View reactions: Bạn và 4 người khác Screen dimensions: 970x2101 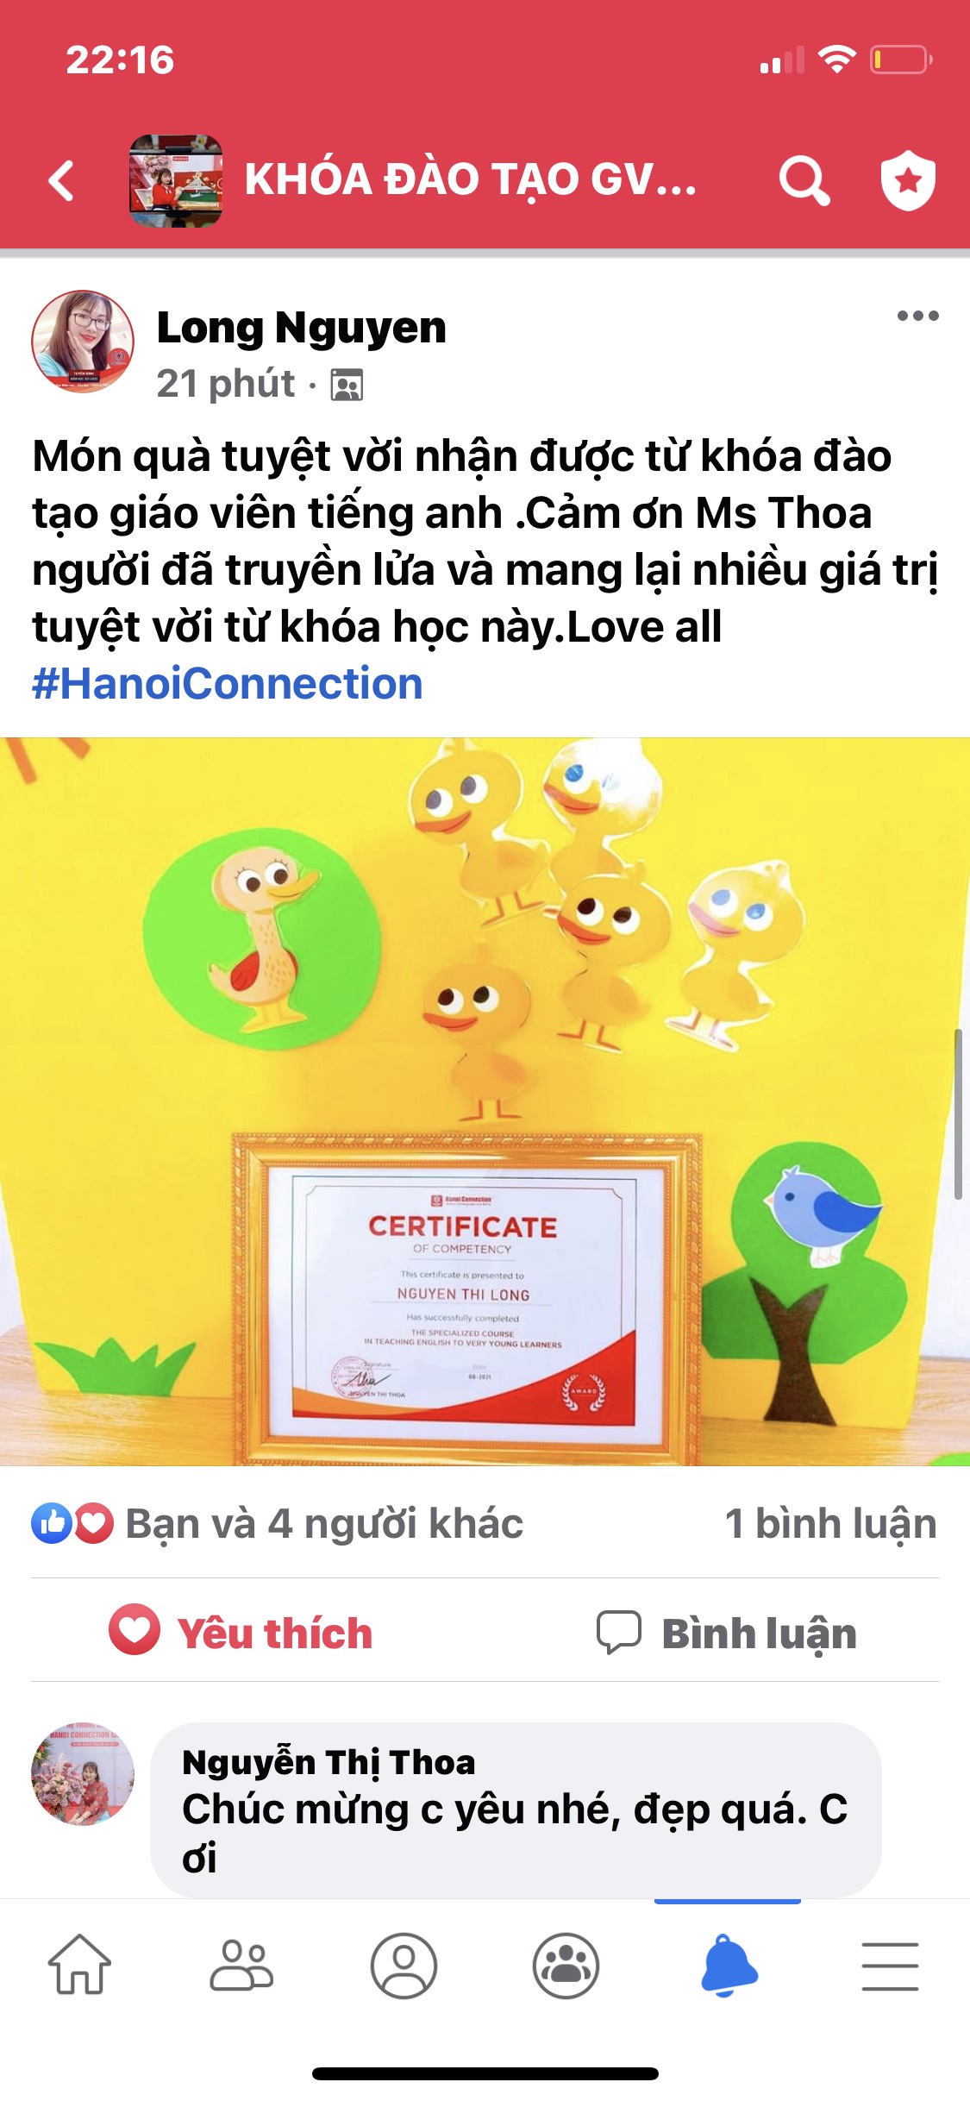click(x=278, y=1523)
